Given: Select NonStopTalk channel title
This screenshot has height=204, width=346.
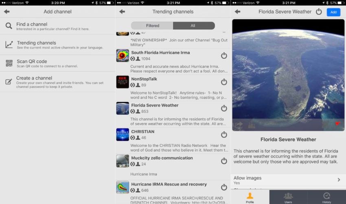Looking at the screenshot, I should (144, 79).
